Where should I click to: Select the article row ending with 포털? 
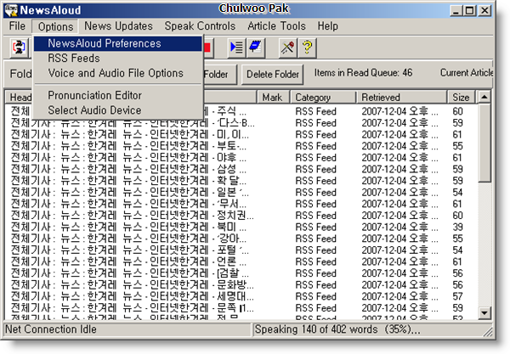(241, 250)
